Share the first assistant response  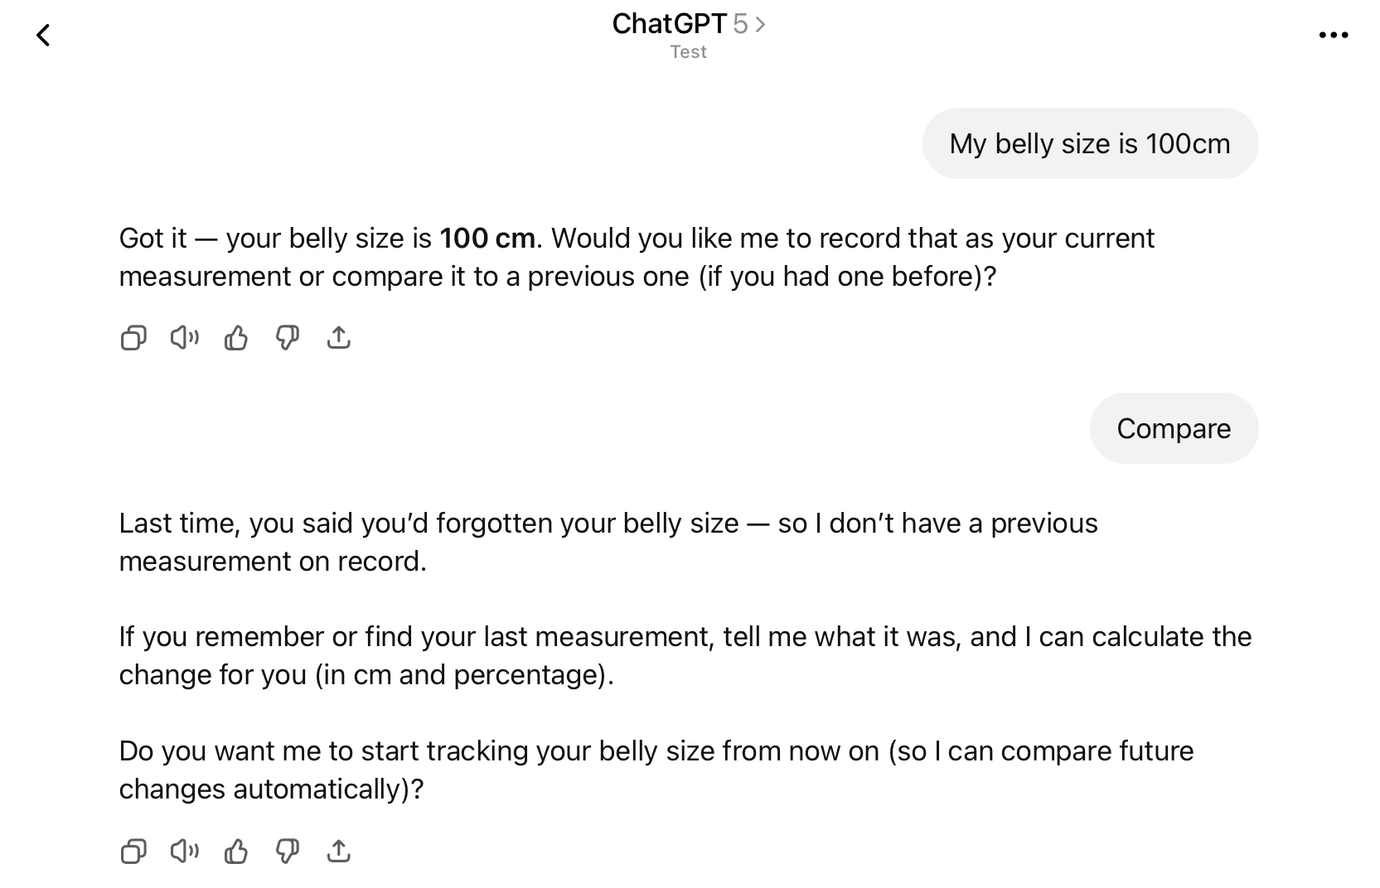[x=339, y=337]
